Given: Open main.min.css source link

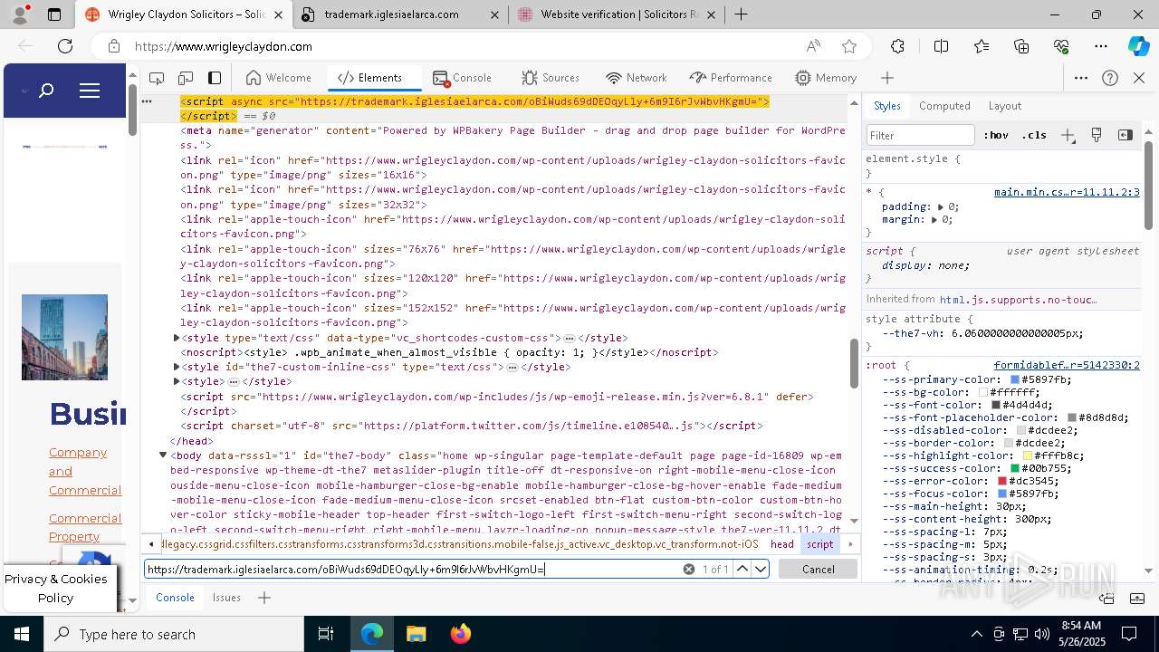Looking at the screenshot, I should 1067,192.
